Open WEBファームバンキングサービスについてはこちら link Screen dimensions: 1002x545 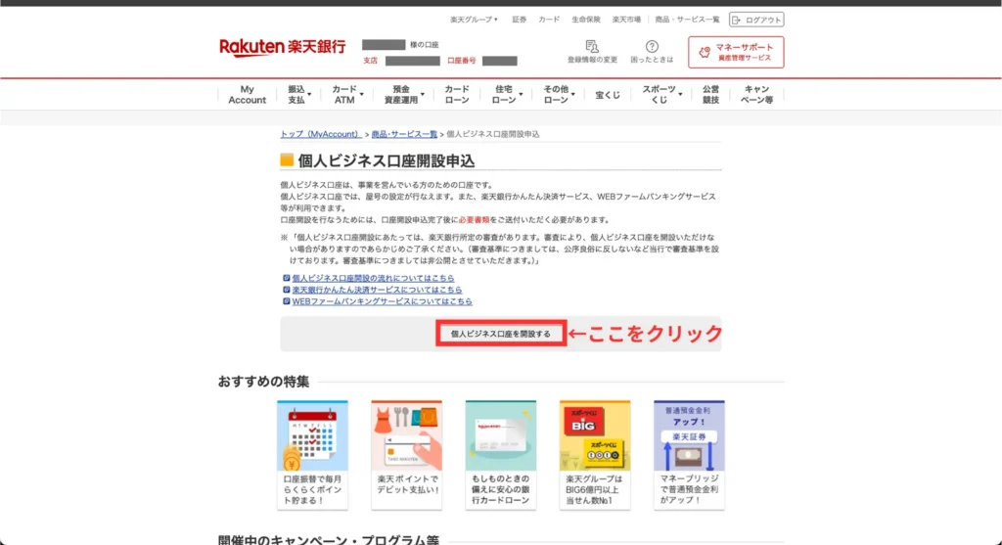383,301
